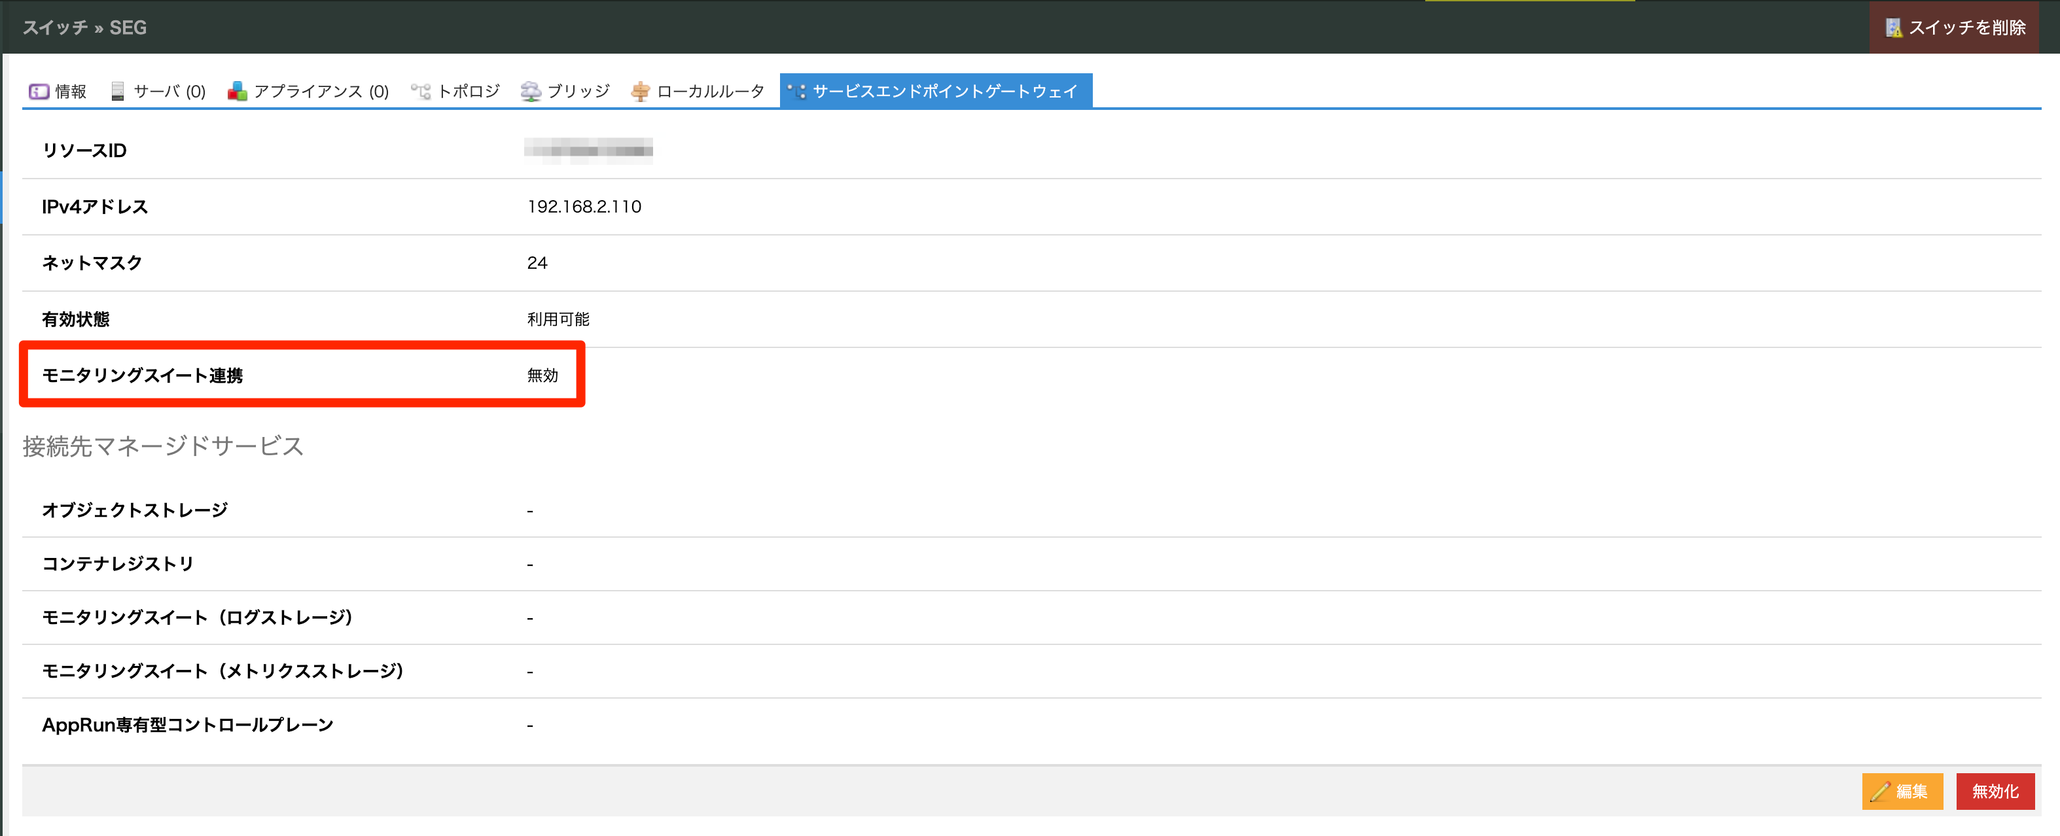Click スイッチを削除 button text

(1966, 28)
